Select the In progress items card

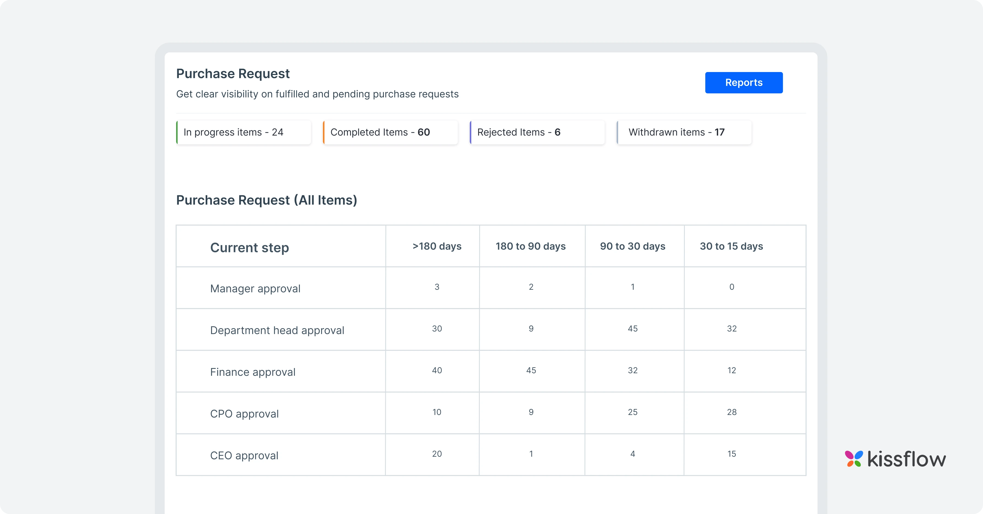point(244,132)
